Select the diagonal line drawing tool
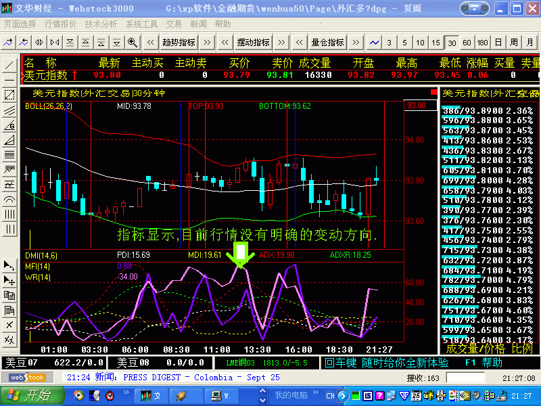This screenshot has height=406, width=541. (x=9, y=65)
